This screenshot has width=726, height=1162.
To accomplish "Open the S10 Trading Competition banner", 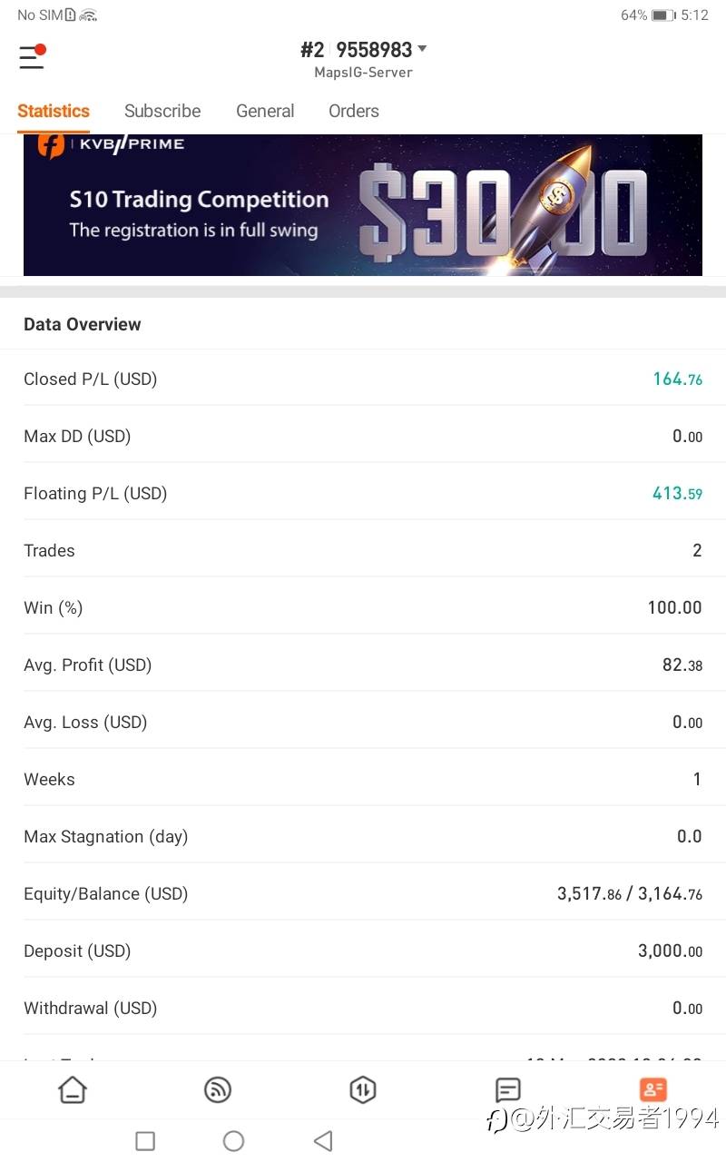I will click(x=363, y=205).
